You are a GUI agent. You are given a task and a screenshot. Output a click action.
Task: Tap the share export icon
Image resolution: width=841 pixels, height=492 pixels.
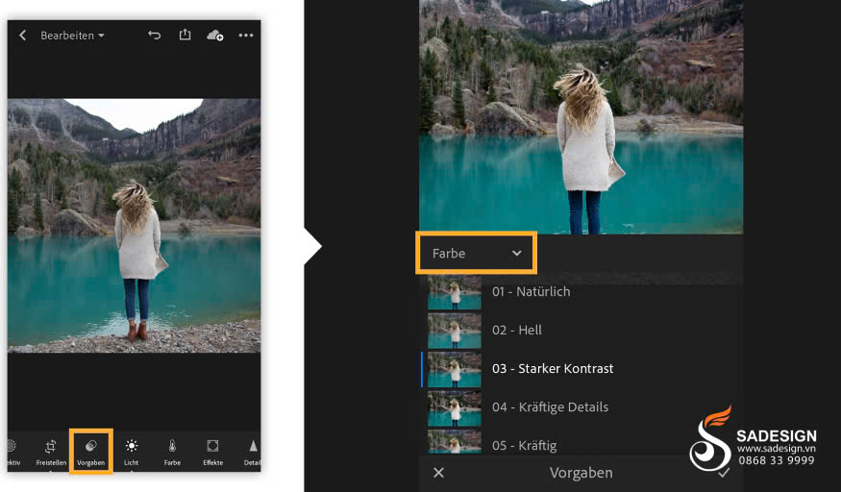(x=186, y=35)
